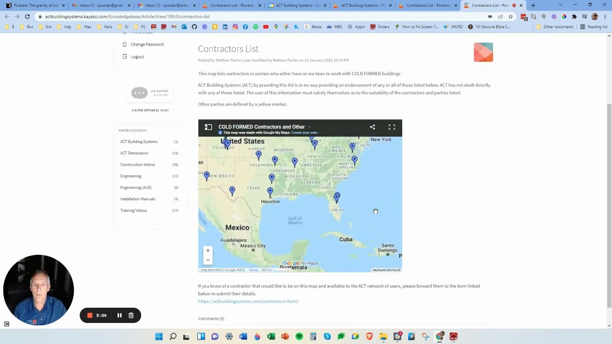Select the blue map pin near Florida

click(337, 197)
